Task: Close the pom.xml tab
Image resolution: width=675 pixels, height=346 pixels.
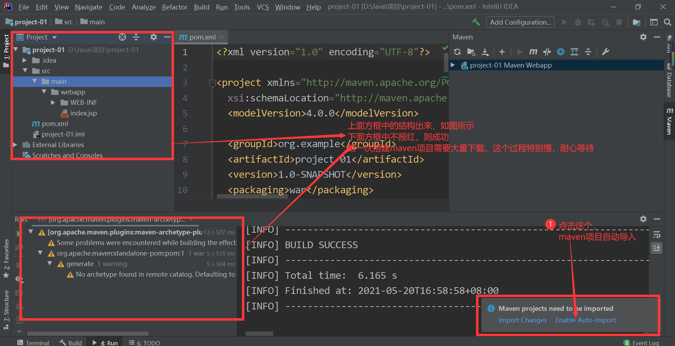Action: tap(221, 37)
